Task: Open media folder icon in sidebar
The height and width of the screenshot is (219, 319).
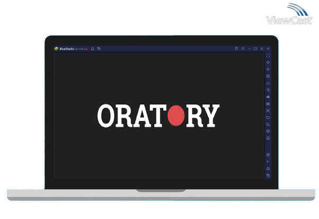Action: 268,117
